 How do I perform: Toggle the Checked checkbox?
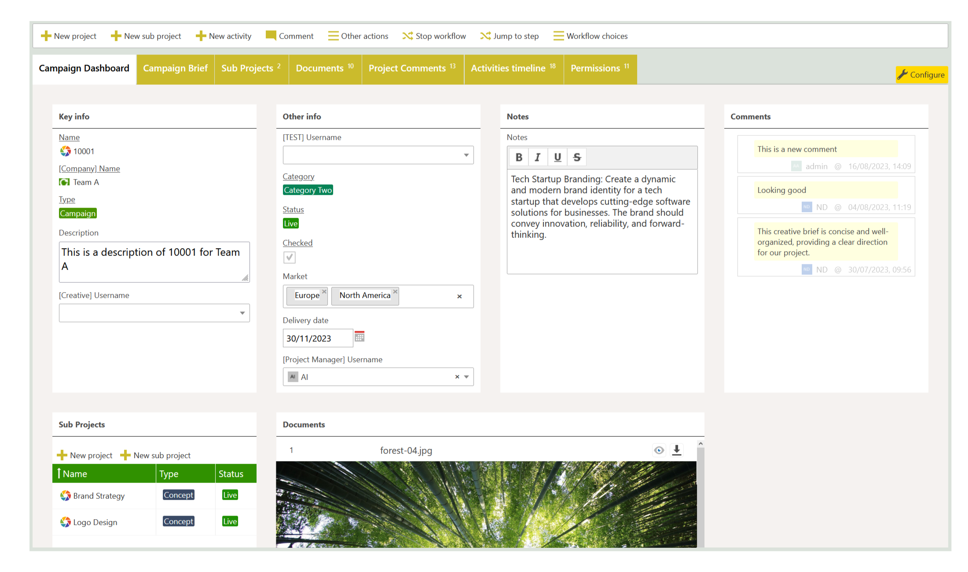click(x=290, y=257)
